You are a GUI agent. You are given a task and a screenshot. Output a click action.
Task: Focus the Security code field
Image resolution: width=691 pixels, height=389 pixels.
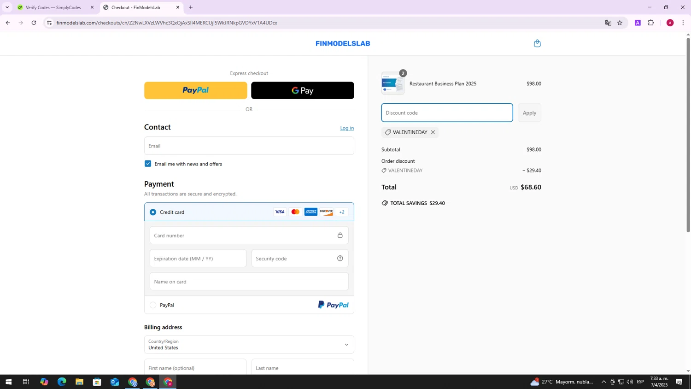pyautogui.click(x=300, y=259)
